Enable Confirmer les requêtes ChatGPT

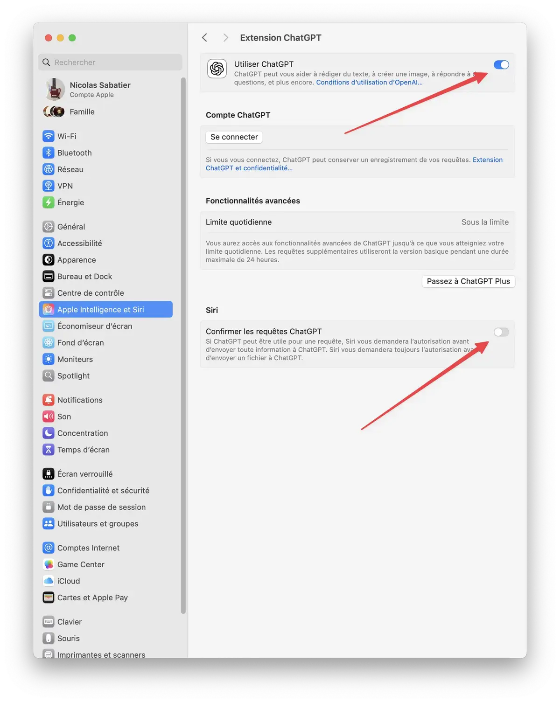[x=501, y=332]
